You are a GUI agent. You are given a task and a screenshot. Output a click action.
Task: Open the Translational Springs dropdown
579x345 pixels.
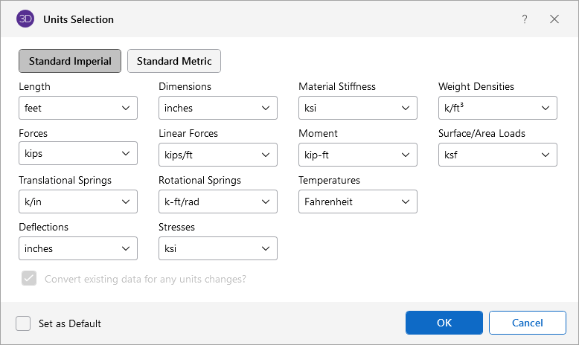click(78, 201)
